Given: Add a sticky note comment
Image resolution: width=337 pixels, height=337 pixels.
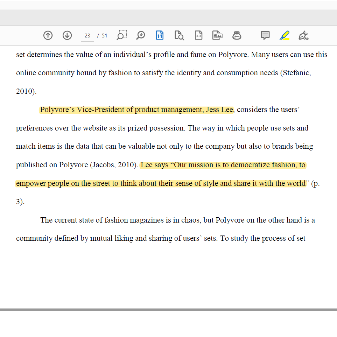Looking at the screenshot, I should pyautogui.click(x=265, y=35).
